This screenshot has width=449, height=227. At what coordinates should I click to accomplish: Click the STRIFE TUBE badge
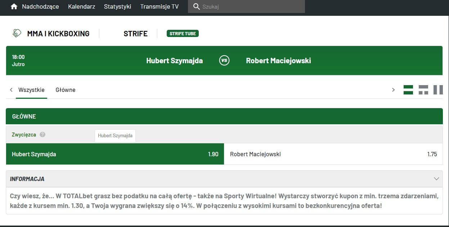point(183,33)
